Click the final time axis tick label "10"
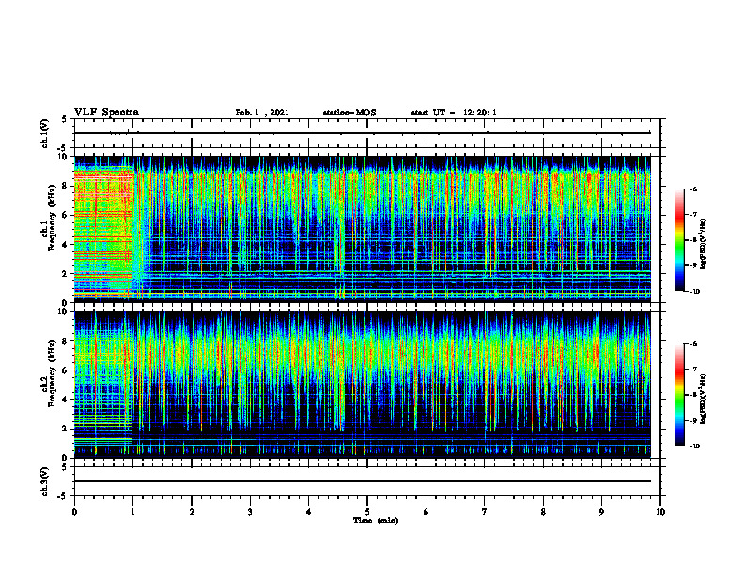The image size is (744, 574). click(660, 511)
